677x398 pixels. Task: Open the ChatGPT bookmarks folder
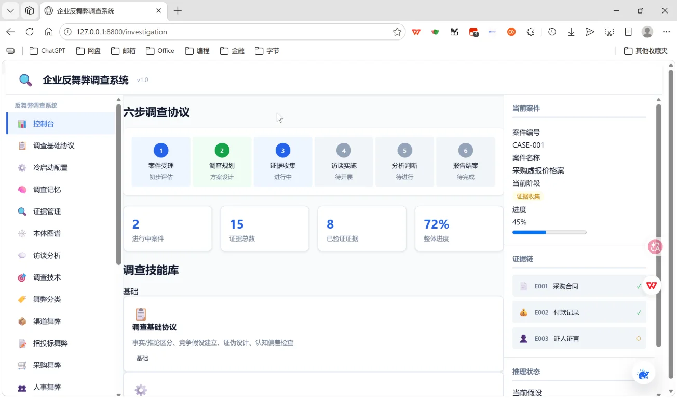(x=48, y=51)
